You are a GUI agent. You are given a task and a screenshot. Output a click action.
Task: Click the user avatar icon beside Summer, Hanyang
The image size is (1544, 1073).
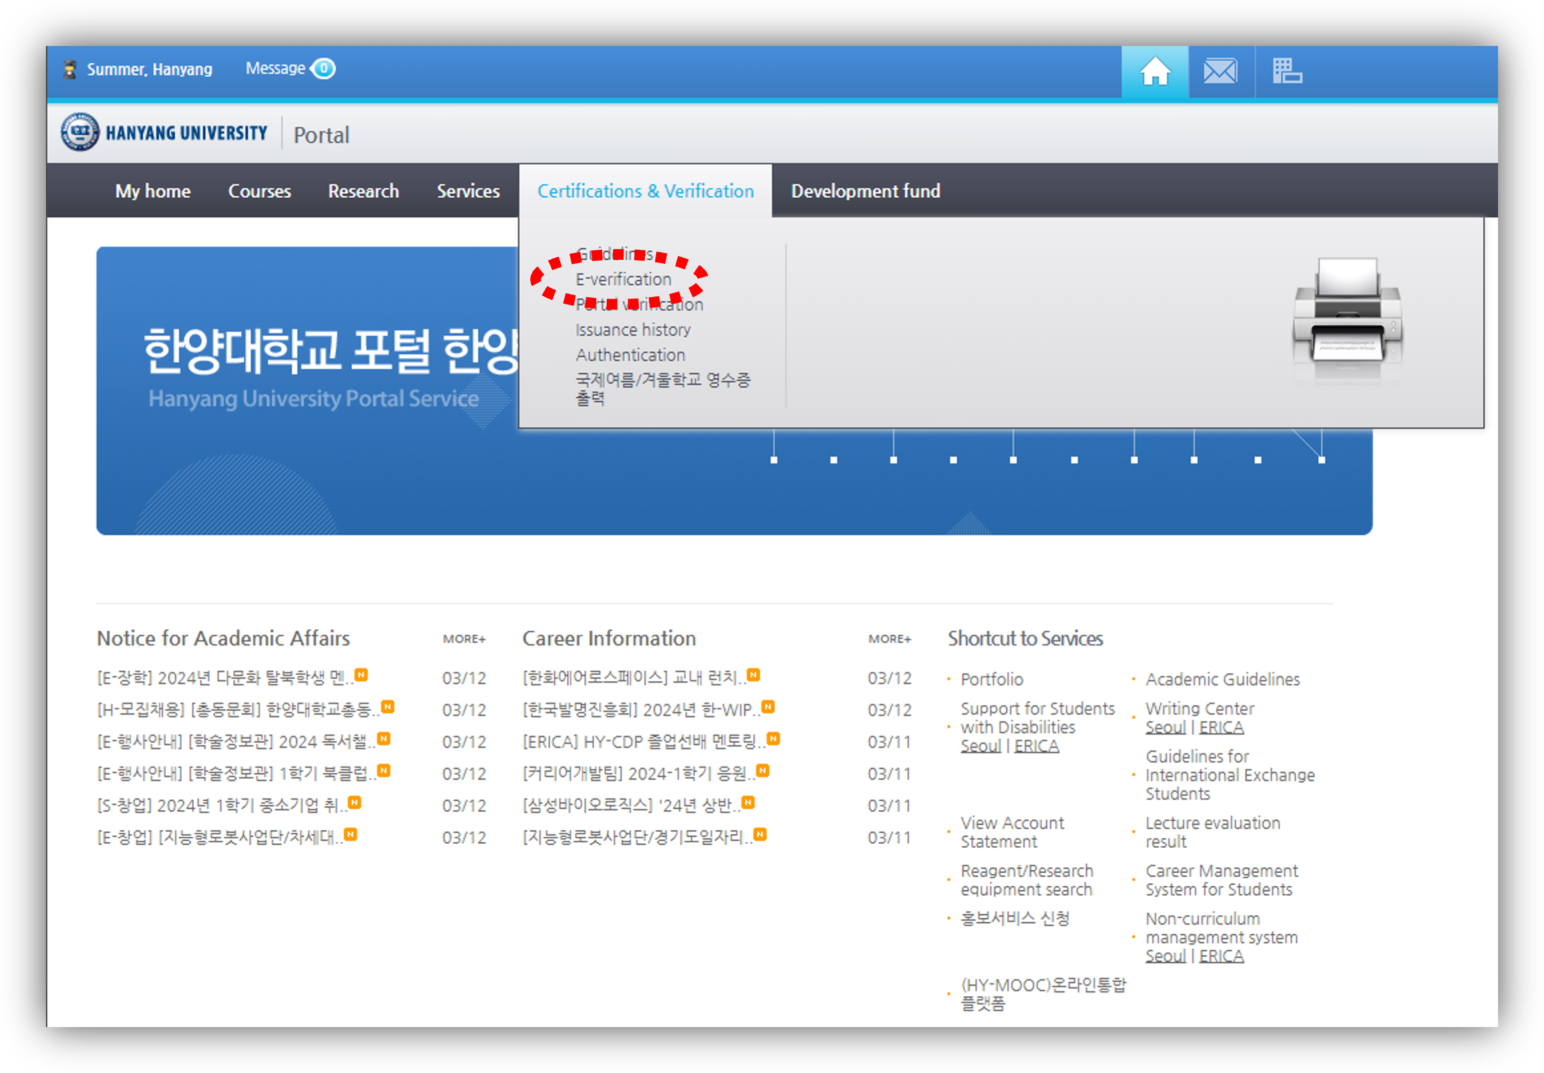point(70,69)
